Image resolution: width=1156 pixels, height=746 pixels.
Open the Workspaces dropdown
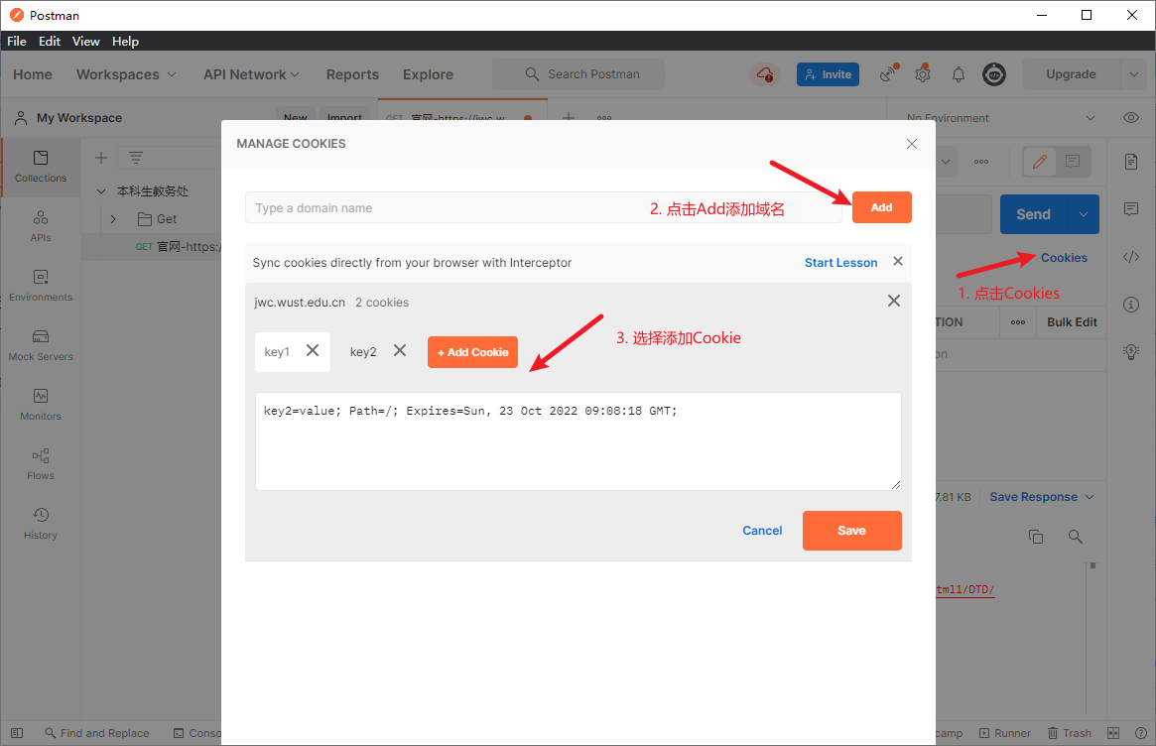pos(126,74)
